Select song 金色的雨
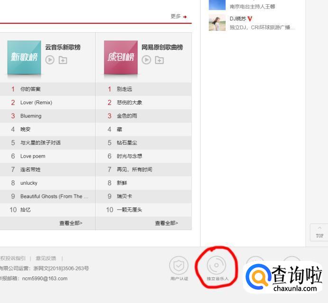The height and width of the screenshot is (303, 328). point(127,116)
